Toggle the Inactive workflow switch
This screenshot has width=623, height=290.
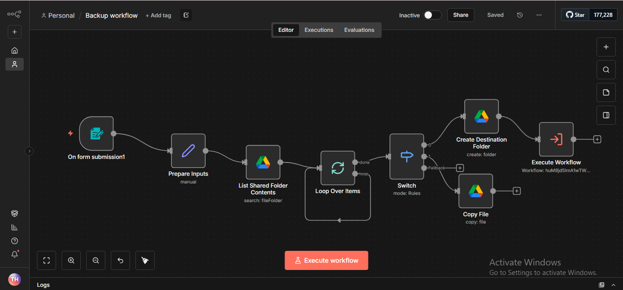[x=432, y=15]
